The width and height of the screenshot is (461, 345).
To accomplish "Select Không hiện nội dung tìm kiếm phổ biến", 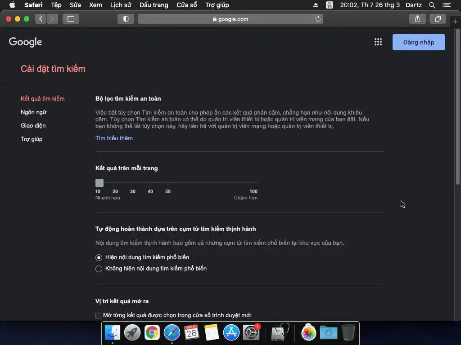I will 99,269.
